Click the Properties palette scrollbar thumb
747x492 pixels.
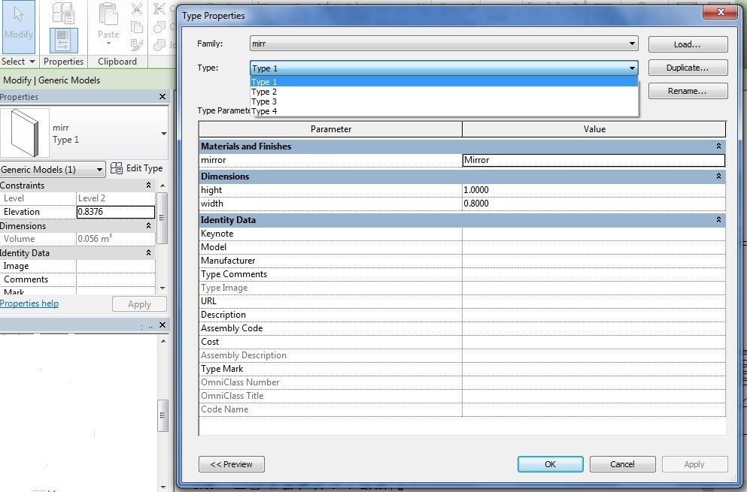point(162,218)
